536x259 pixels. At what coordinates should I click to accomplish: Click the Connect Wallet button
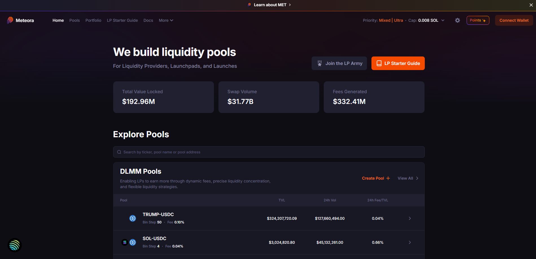514,20
